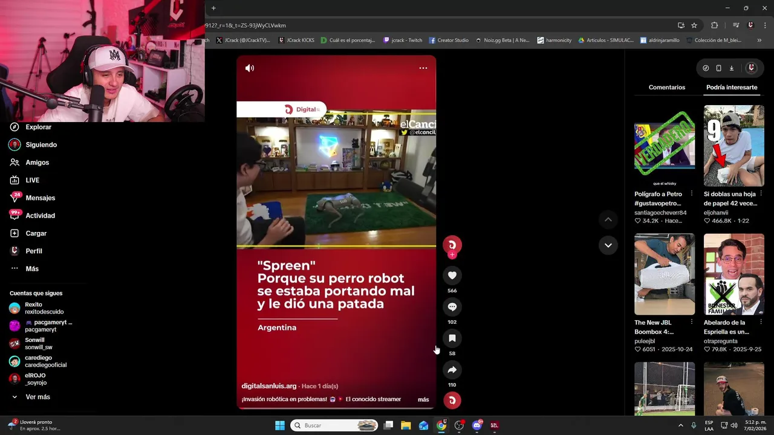
Task: Open the taskbar clock showing 5:12 p. m.
Action: (755, 425)
